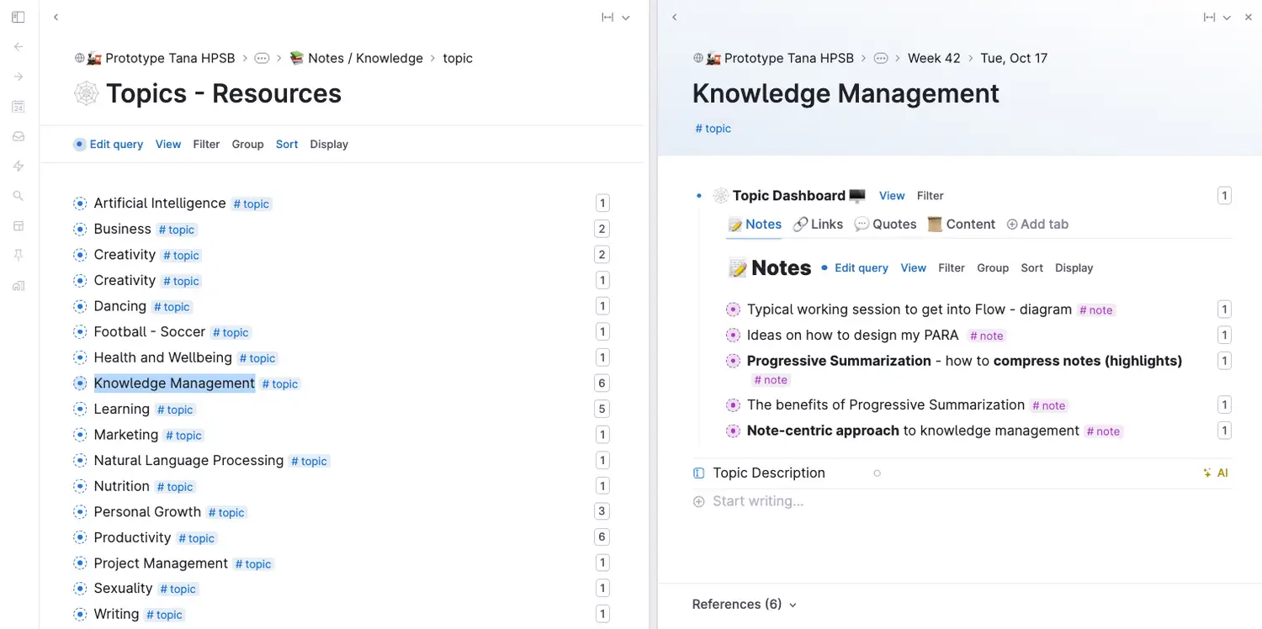Open the Inbox from the sidebar
This screenshot has width=1262, height=629.
19,136
